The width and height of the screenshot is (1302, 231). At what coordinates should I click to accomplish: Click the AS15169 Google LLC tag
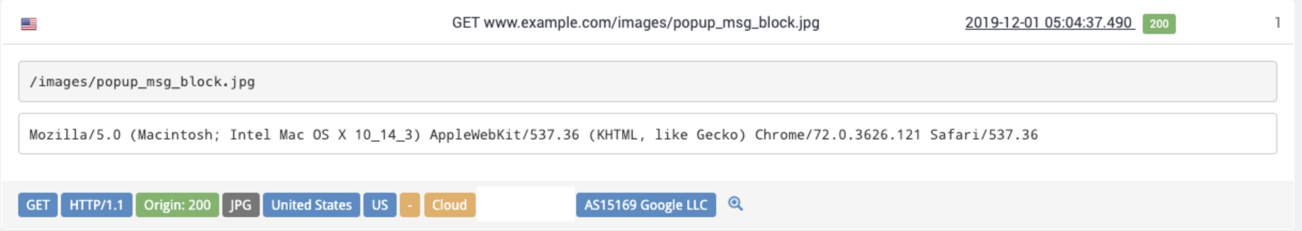point(646,205)
